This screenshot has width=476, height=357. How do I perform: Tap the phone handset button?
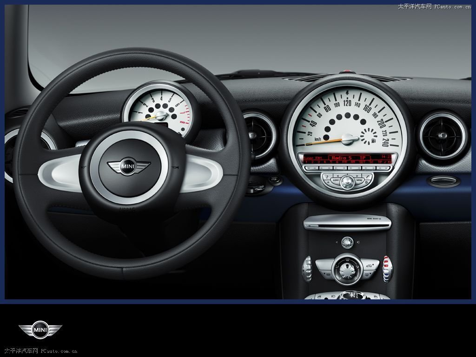pyautogui.click(x=368, y=176)
